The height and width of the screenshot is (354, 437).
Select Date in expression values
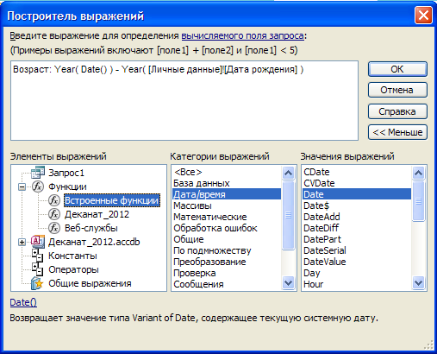coord(357,194)
